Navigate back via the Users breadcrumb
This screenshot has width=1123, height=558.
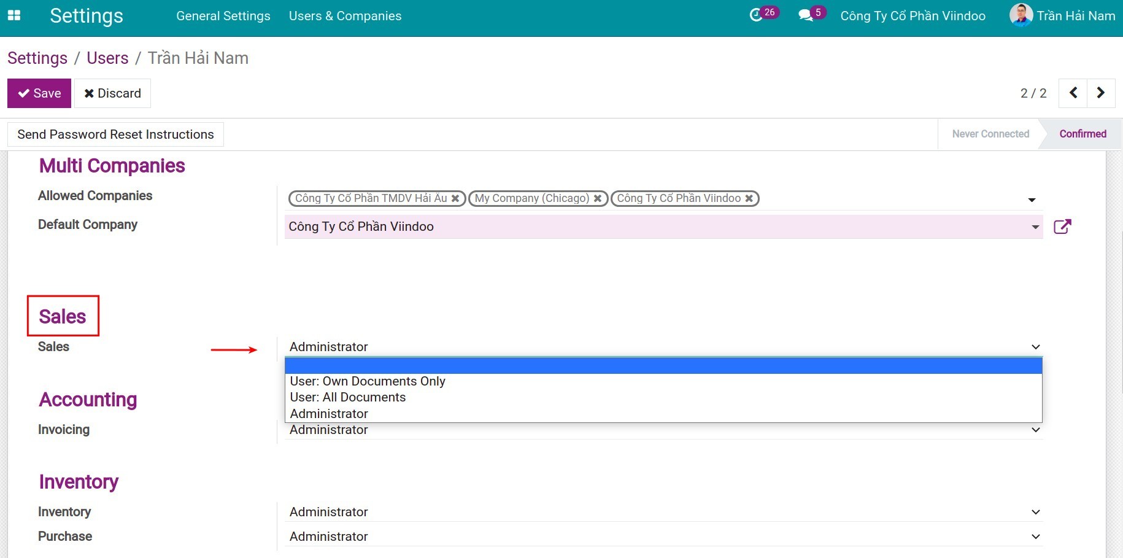pos(107,58)
